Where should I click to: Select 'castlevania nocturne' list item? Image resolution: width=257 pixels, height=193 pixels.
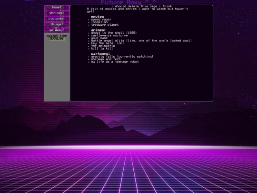tap(109, 35)
